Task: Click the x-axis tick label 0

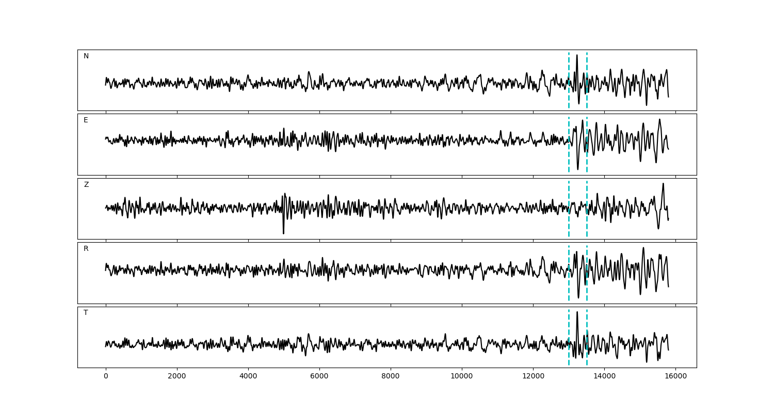Action: [x=106, y=377]
